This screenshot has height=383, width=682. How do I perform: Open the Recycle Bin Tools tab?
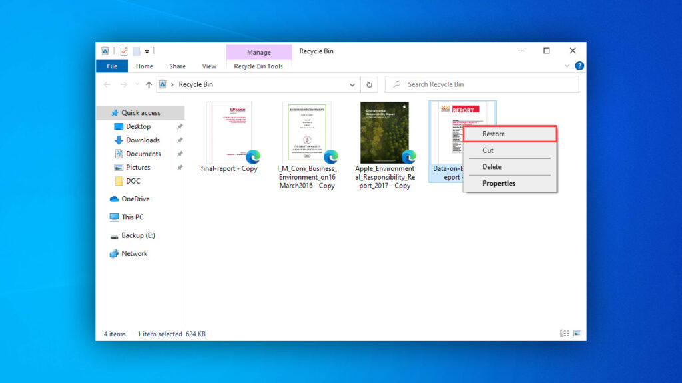coord(259,66)
